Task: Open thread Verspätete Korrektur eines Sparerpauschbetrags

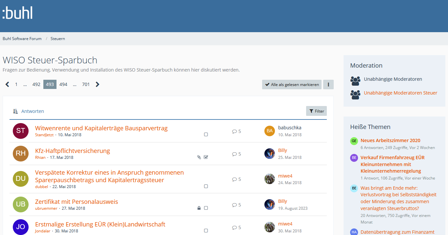Action: 109,176
